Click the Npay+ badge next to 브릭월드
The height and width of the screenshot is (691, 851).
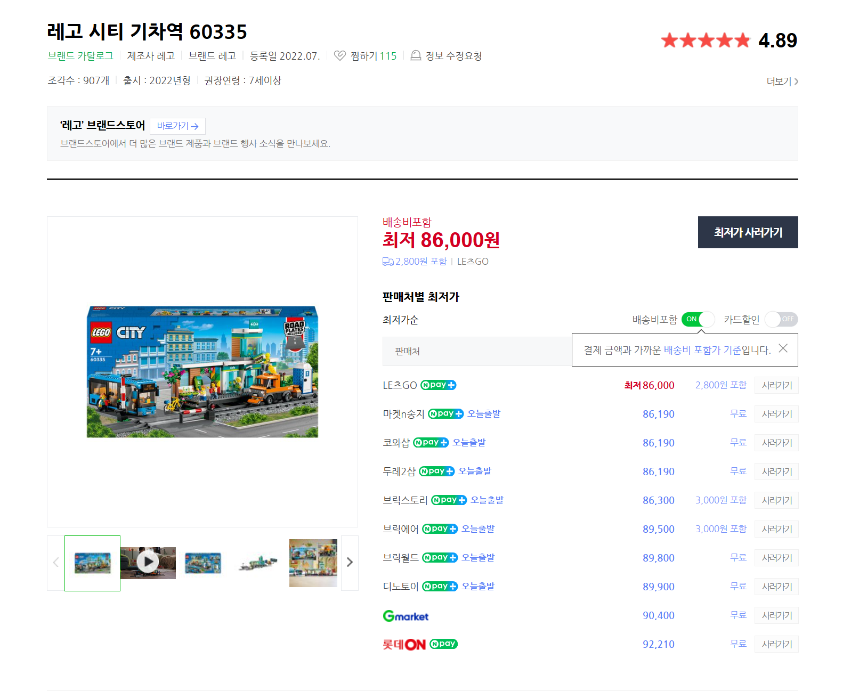point(440,558)
